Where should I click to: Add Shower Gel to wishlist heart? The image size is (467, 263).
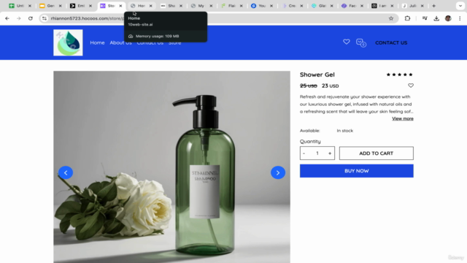411,85
